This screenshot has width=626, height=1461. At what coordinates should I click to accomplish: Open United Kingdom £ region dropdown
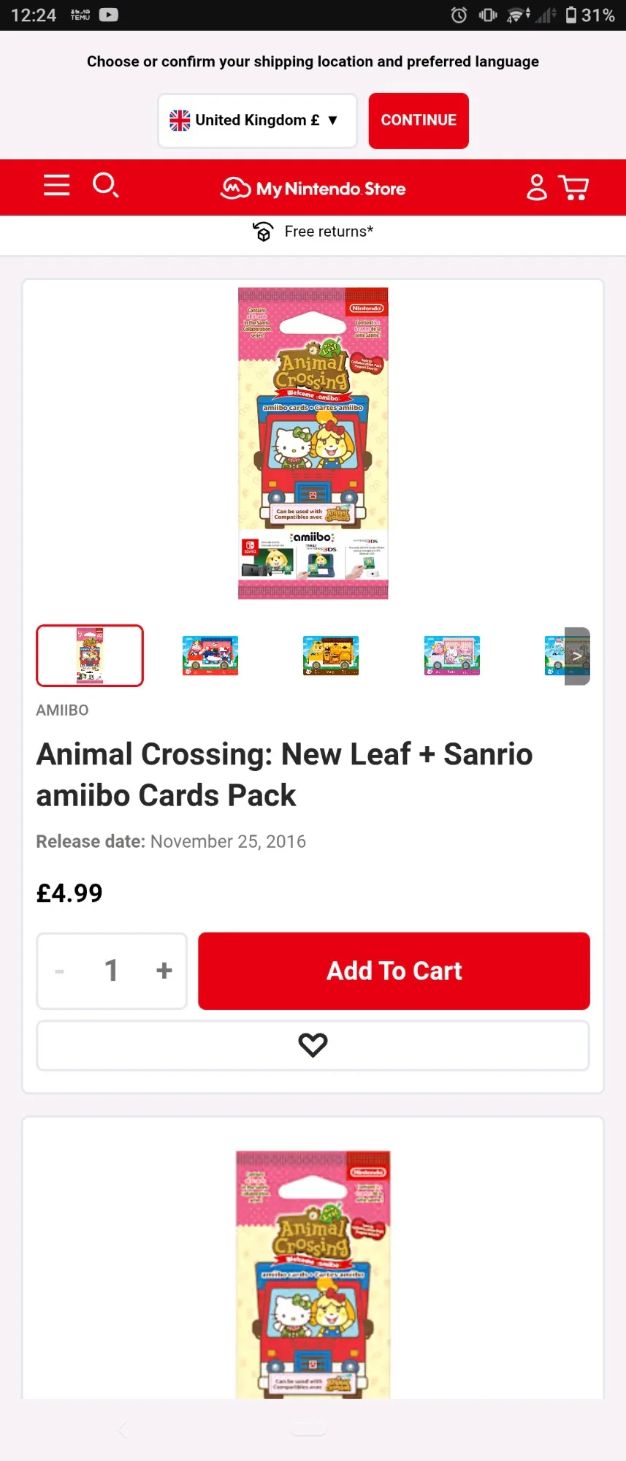click(x=257, y=121)
